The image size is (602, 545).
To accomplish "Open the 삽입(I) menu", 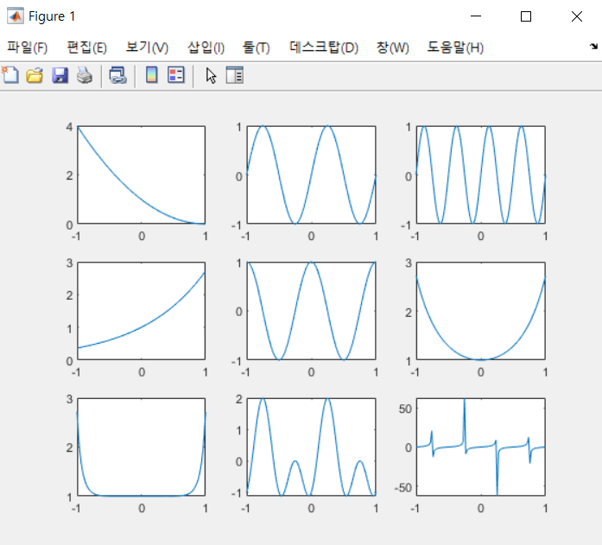I will click(x=206, y=48).
